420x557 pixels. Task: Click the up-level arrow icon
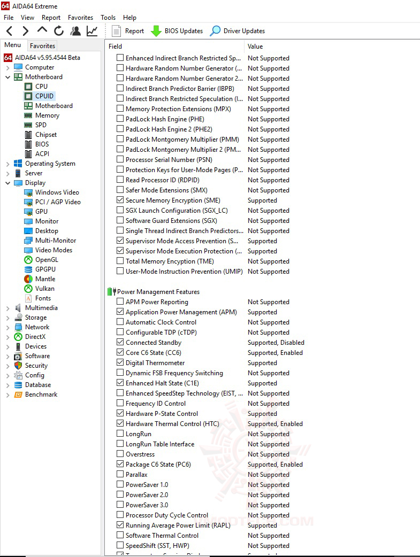click(42, 30)
